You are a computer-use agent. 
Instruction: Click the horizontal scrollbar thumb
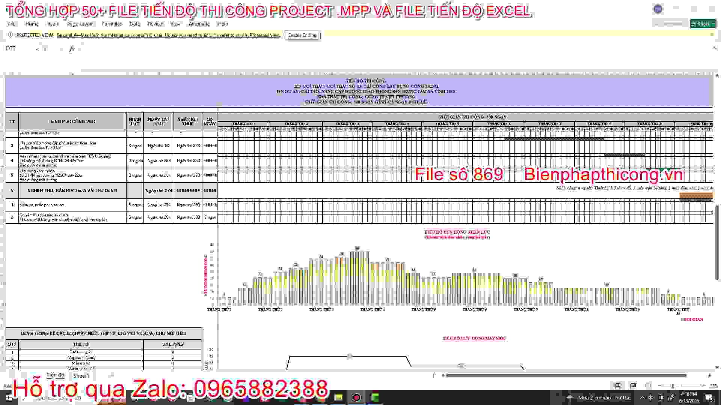[566, 375]
